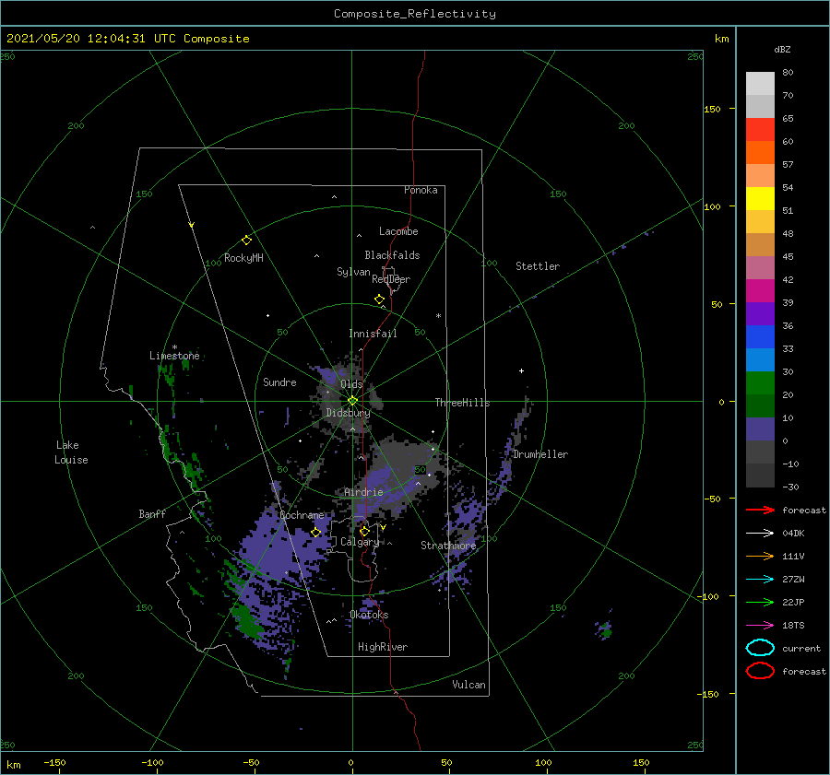Click the Cochrane label

coord(302,515)
